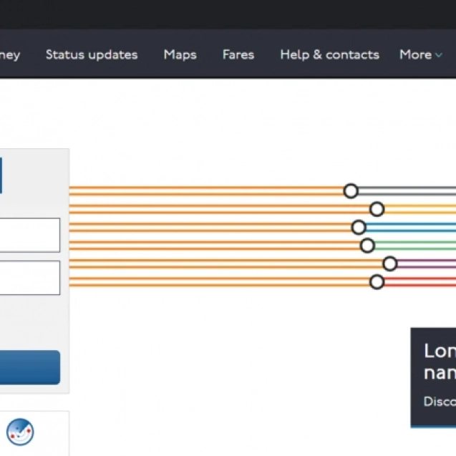Open the Fares page

tap(238, 54)
